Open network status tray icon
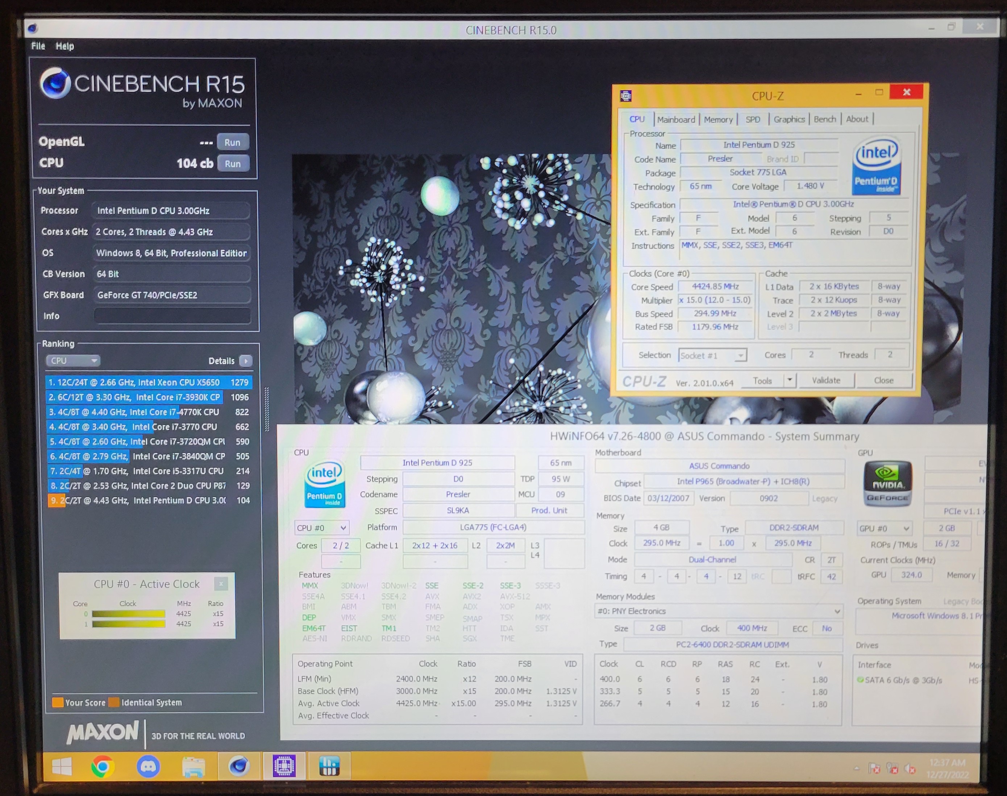Viewport: 1007px width, 796px height. click(x=892, y=768)
